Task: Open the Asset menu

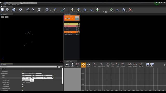Action: (x=9, y=5)
